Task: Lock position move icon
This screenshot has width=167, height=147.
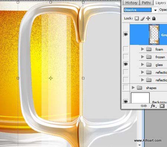Action: click(x=148, y=19)
